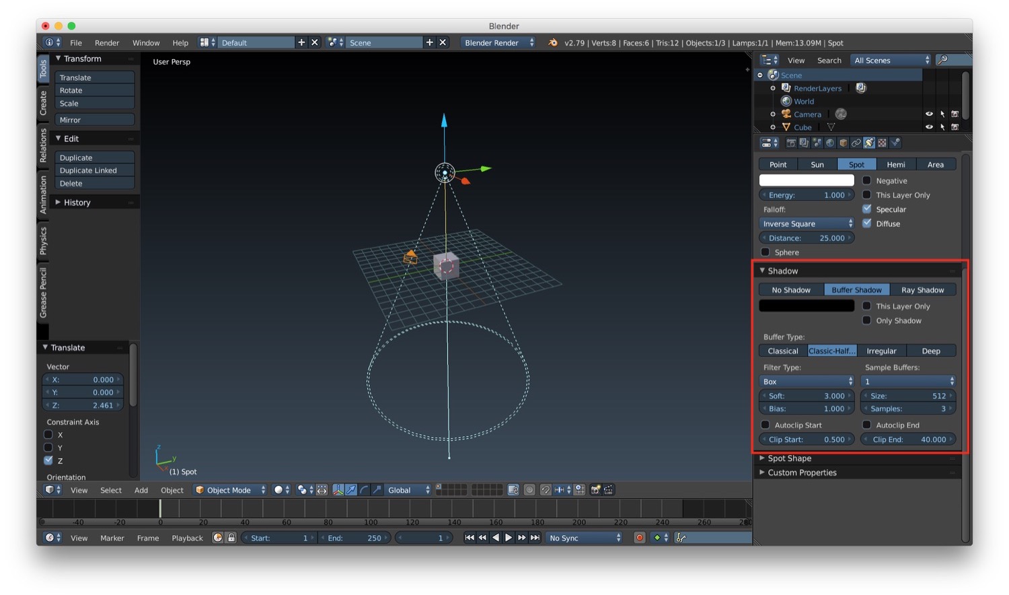Open the Object properties tab cube icon

(x=843, y=143)
